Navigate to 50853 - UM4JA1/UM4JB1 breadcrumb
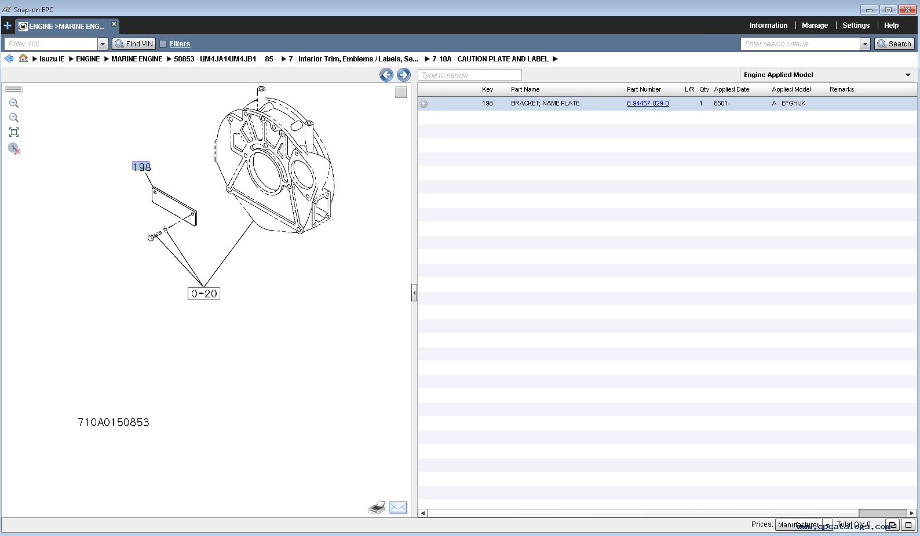 (215, 59)
